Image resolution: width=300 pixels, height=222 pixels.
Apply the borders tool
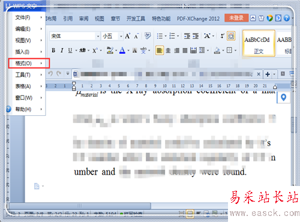coord(229,50)
